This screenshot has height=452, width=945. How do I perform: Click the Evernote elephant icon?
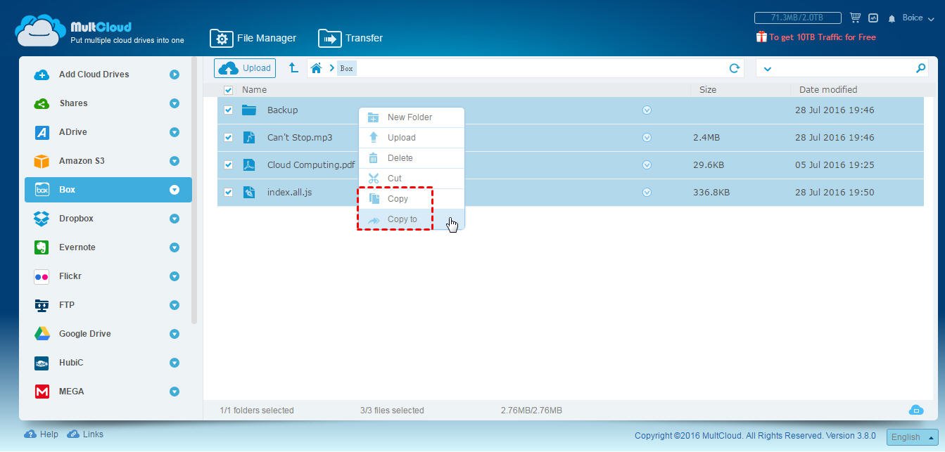point(42,247)
